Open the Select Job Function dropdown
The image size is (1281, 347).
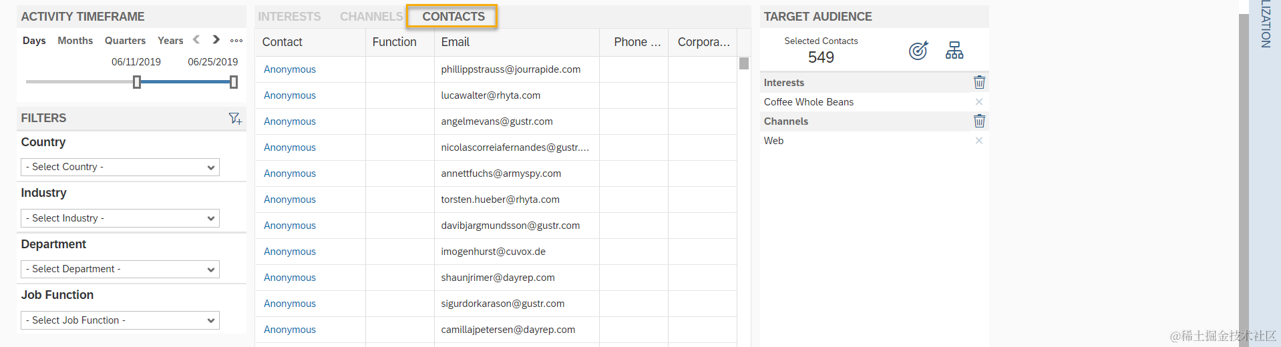click(120, 320)
